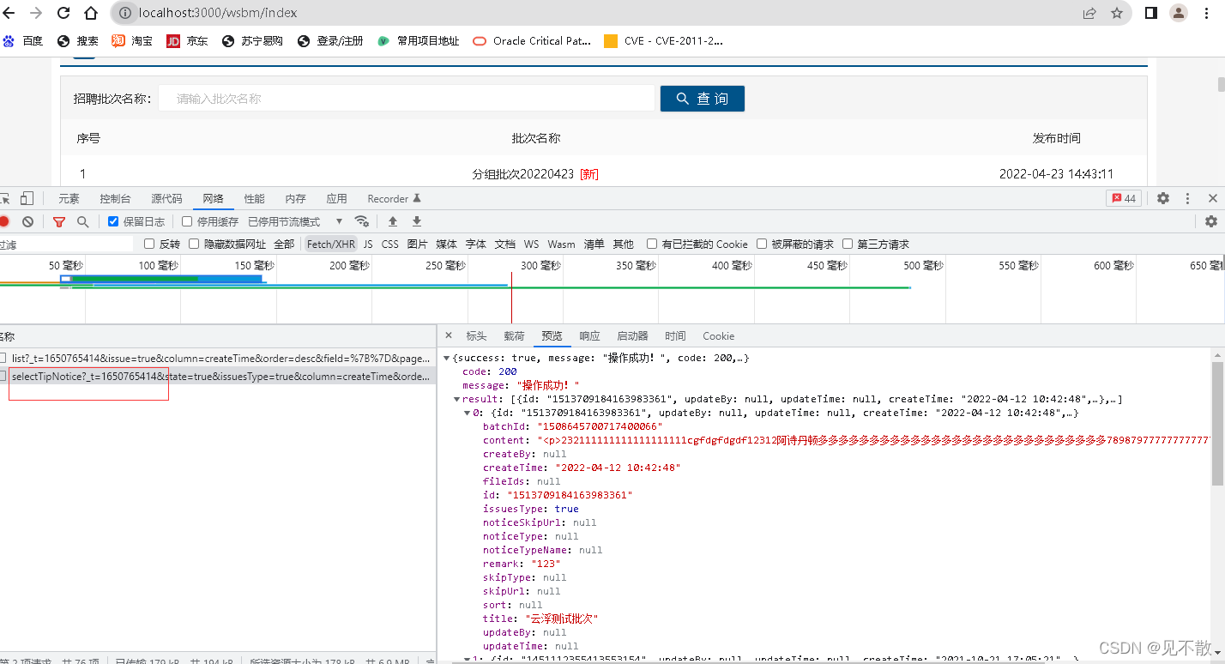Open the 标头 request tab
The image size is (1225, 664).
[x=476, y=335]
